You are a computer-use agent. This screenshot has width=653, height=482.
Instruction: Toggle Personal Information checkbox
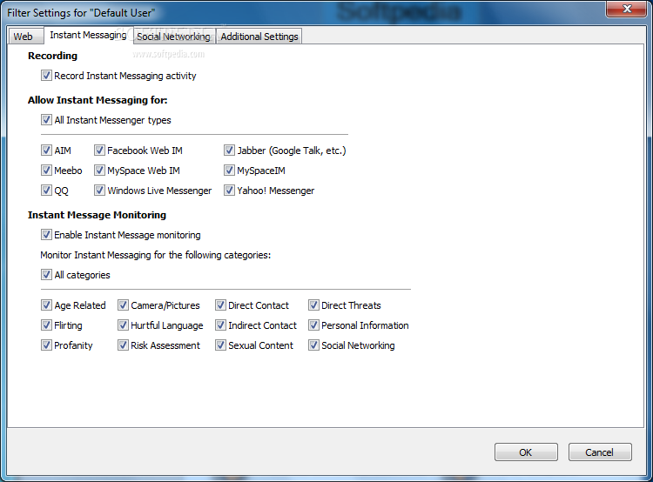[313, 325]
